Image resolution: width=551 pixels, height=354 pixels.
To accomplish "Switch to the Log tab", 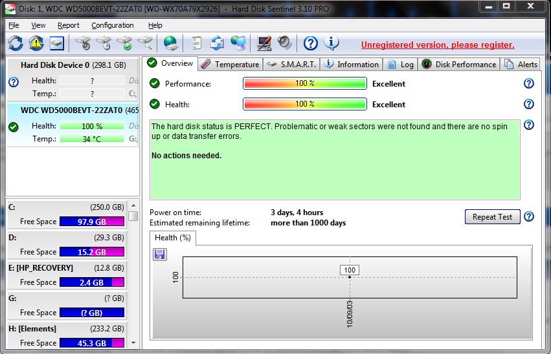I will click(x=400, y=65).
